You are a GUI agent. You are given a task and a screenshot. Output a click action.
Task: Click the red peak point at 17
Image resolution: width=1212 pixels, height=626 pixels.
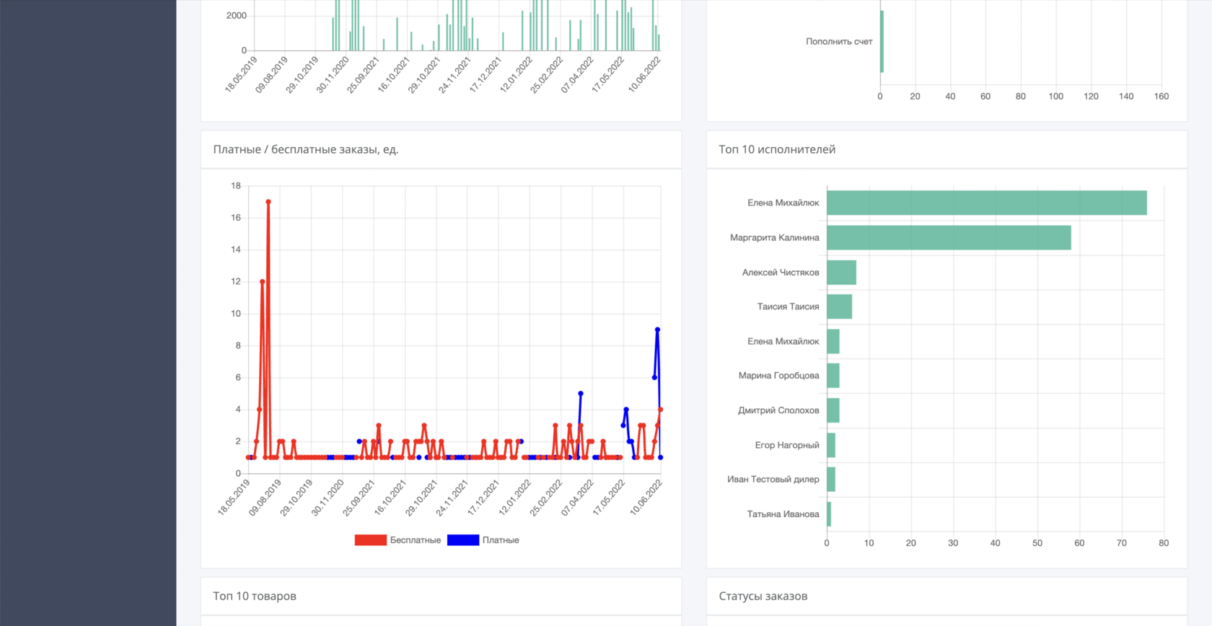click(x=268, y=202)
